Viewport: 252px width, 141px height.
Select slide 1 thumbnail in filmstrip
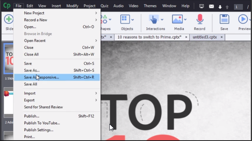pos(9,59)
